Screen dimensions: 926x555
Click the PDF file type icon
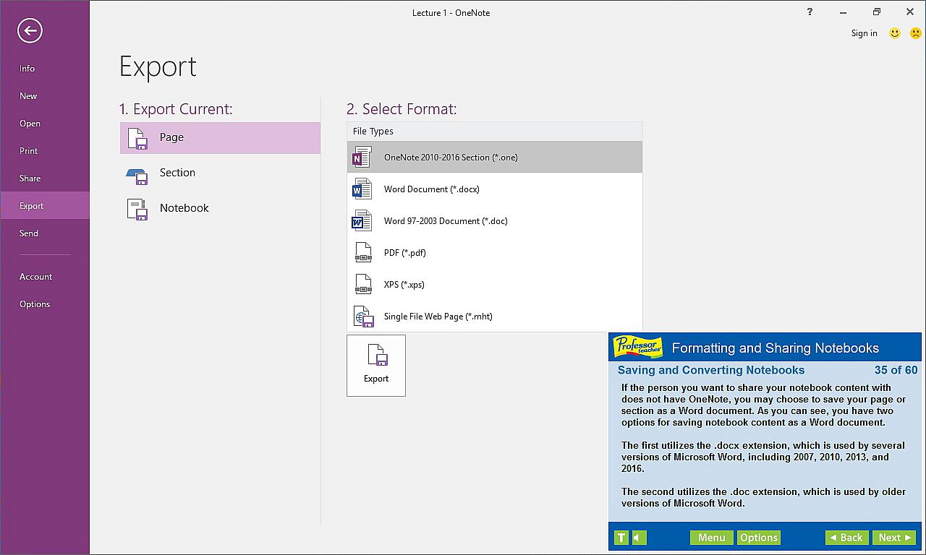pyautogui.click(x=362, y=253)
